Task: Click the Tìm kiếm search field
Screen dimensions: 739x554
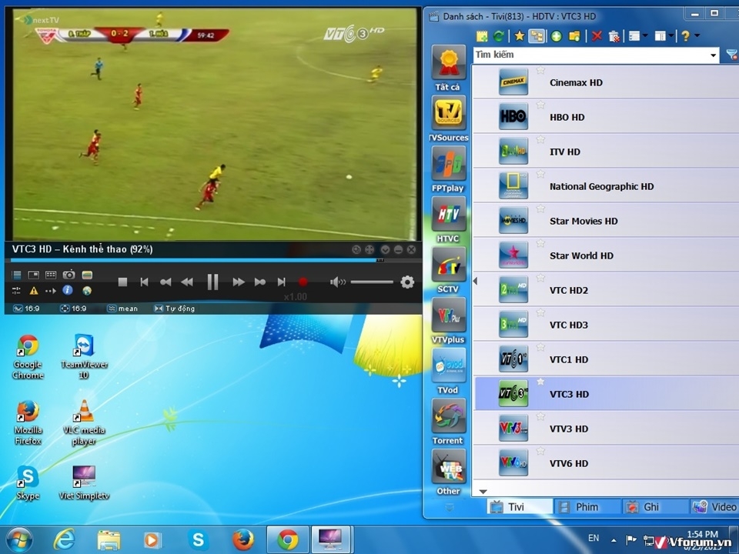Action: click(590, 55)
